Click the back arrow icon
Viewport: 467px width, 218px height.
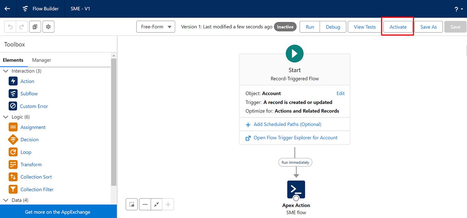pyautogui.click(x=7, y=9)
